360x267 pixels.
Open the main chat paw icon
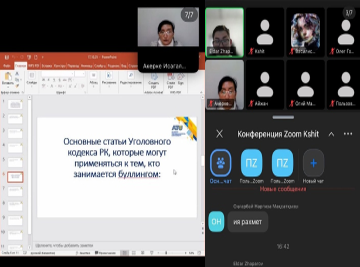[x=220, y=162]
